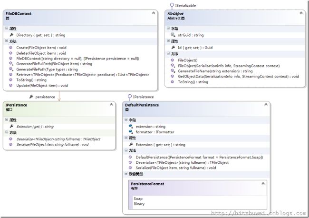Click method icon beside GenerateFileFullPath
The height and width of the screenshot is (218, 309).
pyautogui.click(x=11, y=63)
